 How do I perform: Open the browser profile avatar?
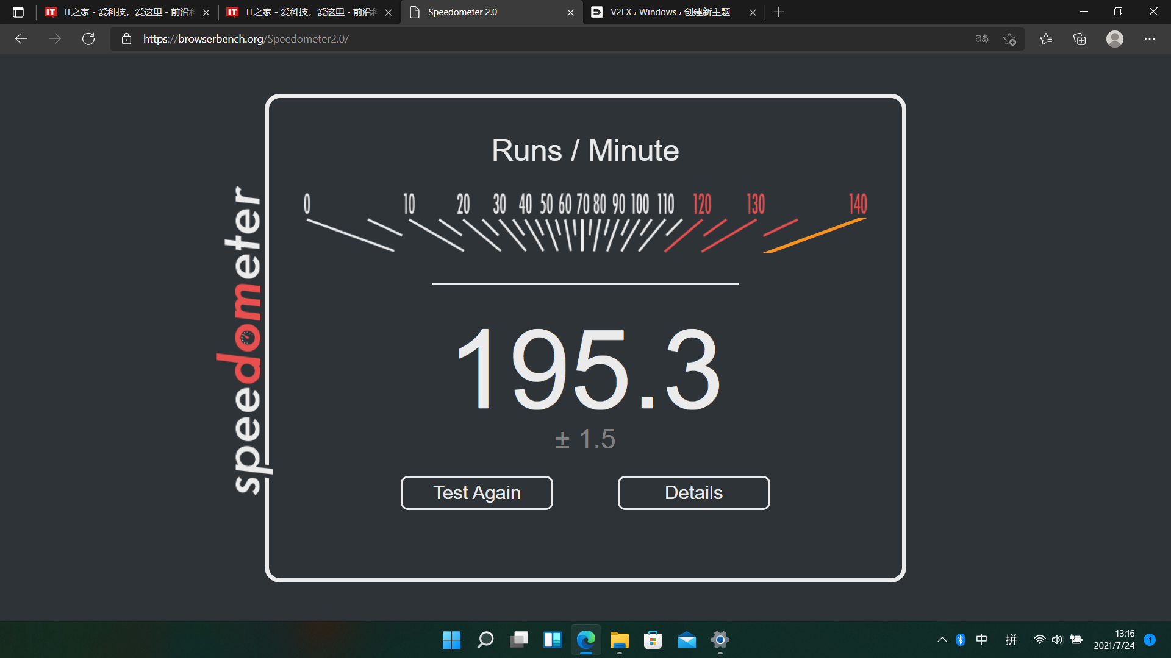click(x=1114, y=39)
